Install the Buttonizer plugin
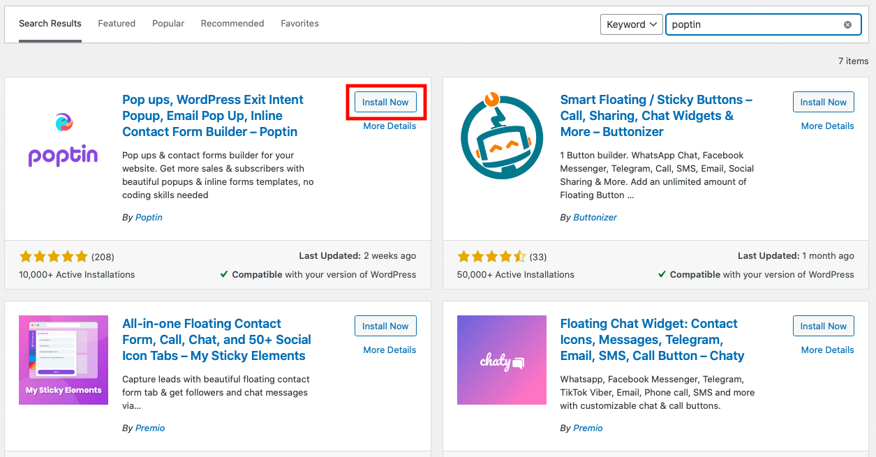The image size is (876, 457). pos(824,102)
